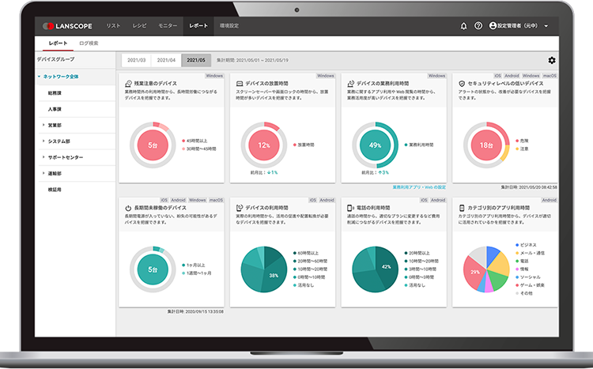Click the blue ビジネス legend dot
Viewport: 593px width, 369px height.
[517, 246]
